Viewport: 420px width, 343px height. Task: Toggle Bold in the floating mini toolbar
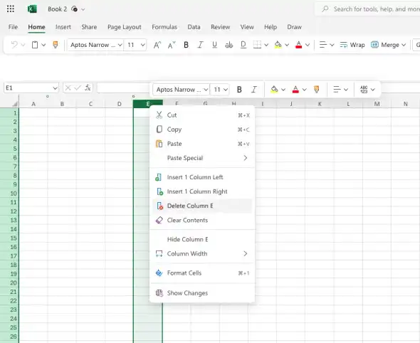(239, 90)
